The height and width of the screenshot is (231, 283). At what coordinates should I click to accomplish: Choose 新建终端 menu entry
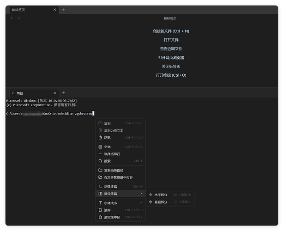tap(120, 187)
